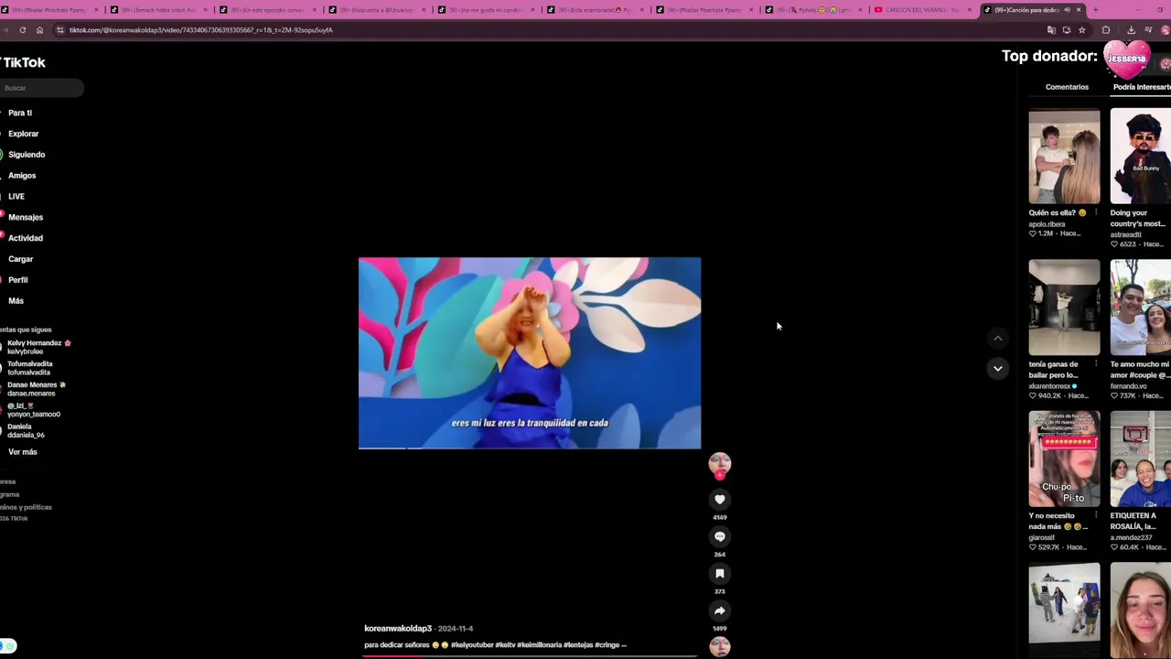Open Kelvy Hernandez followed account
Image resolution: width=1171 pixels, height=659 pixels.
pyautogui.click(x=37, y=347)
